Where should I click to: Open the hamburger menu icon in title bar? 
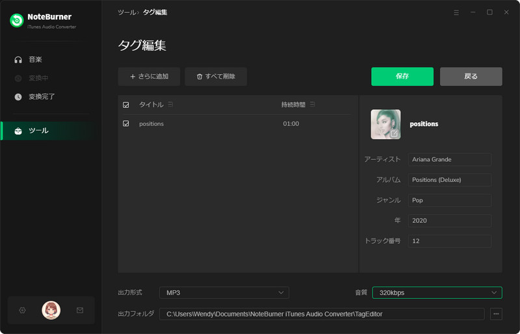pos(456,12)
